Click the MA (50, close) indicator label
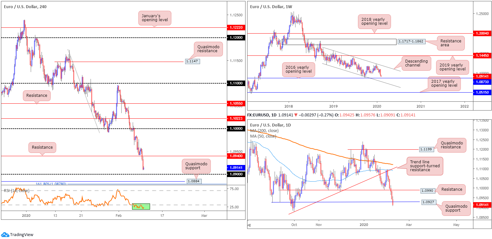The width and height of the screenshot is (492, 239). coord(263,136)
